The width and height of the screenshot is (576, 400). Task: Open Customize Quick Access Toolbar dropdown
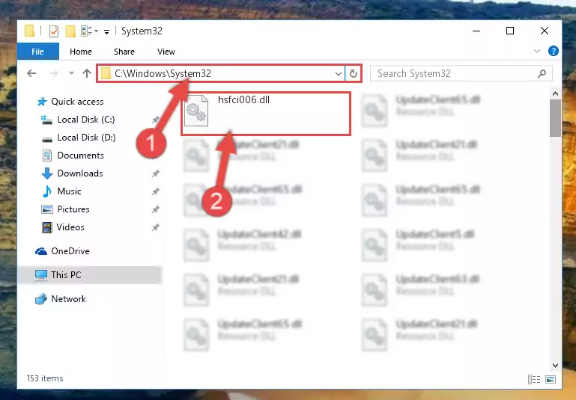(x=106, y=32)
